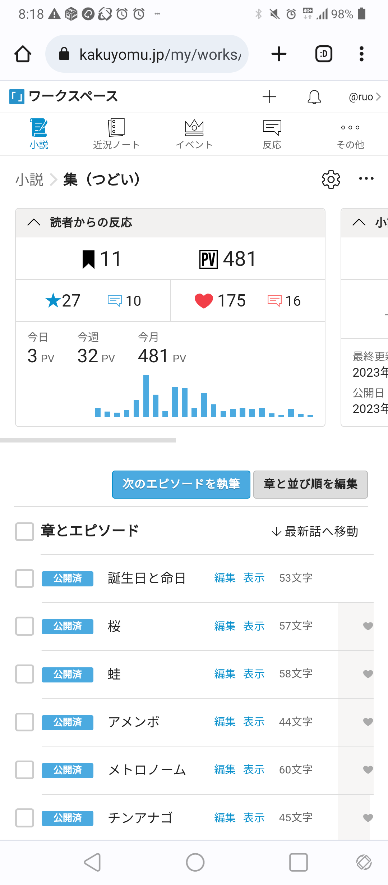Tap the plus icon in Workspace header

[x=269, y=97]
